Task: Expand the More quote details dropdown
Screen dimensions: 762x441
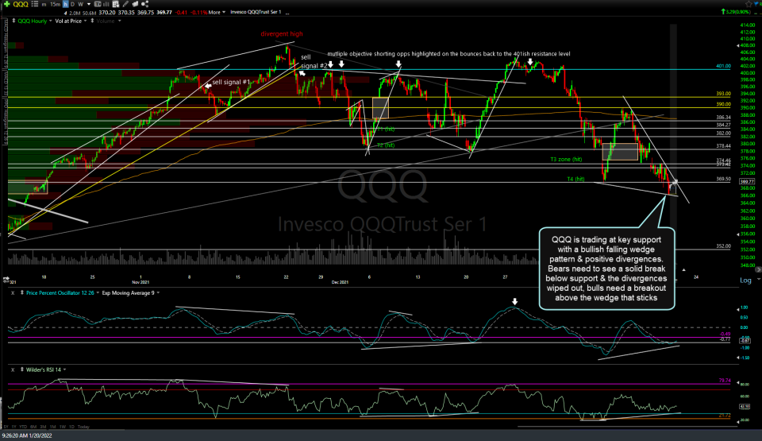Action: pos(217,12)
